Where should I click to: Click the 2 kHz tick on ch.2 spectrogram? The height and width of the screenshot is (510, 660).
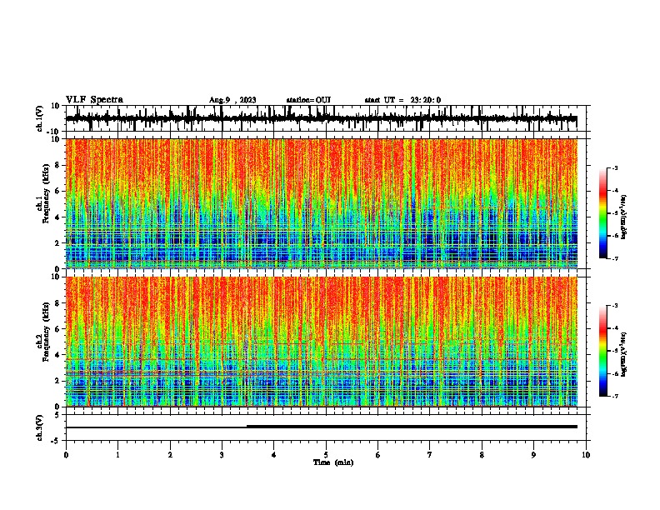(57, 381)
